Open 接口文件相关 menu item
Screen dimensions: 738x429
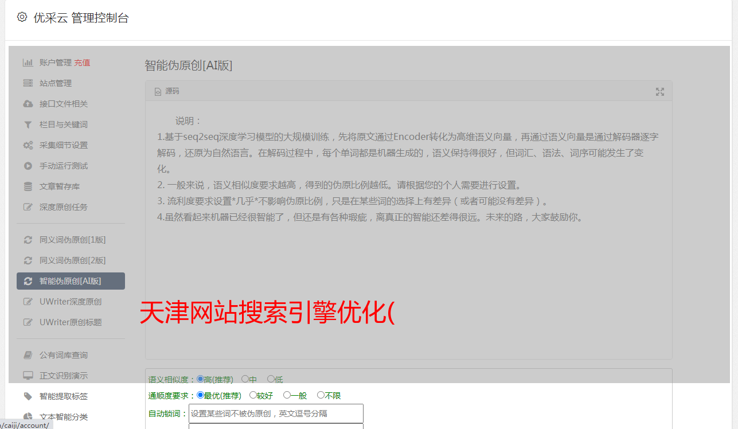click(x=64, y=104)
